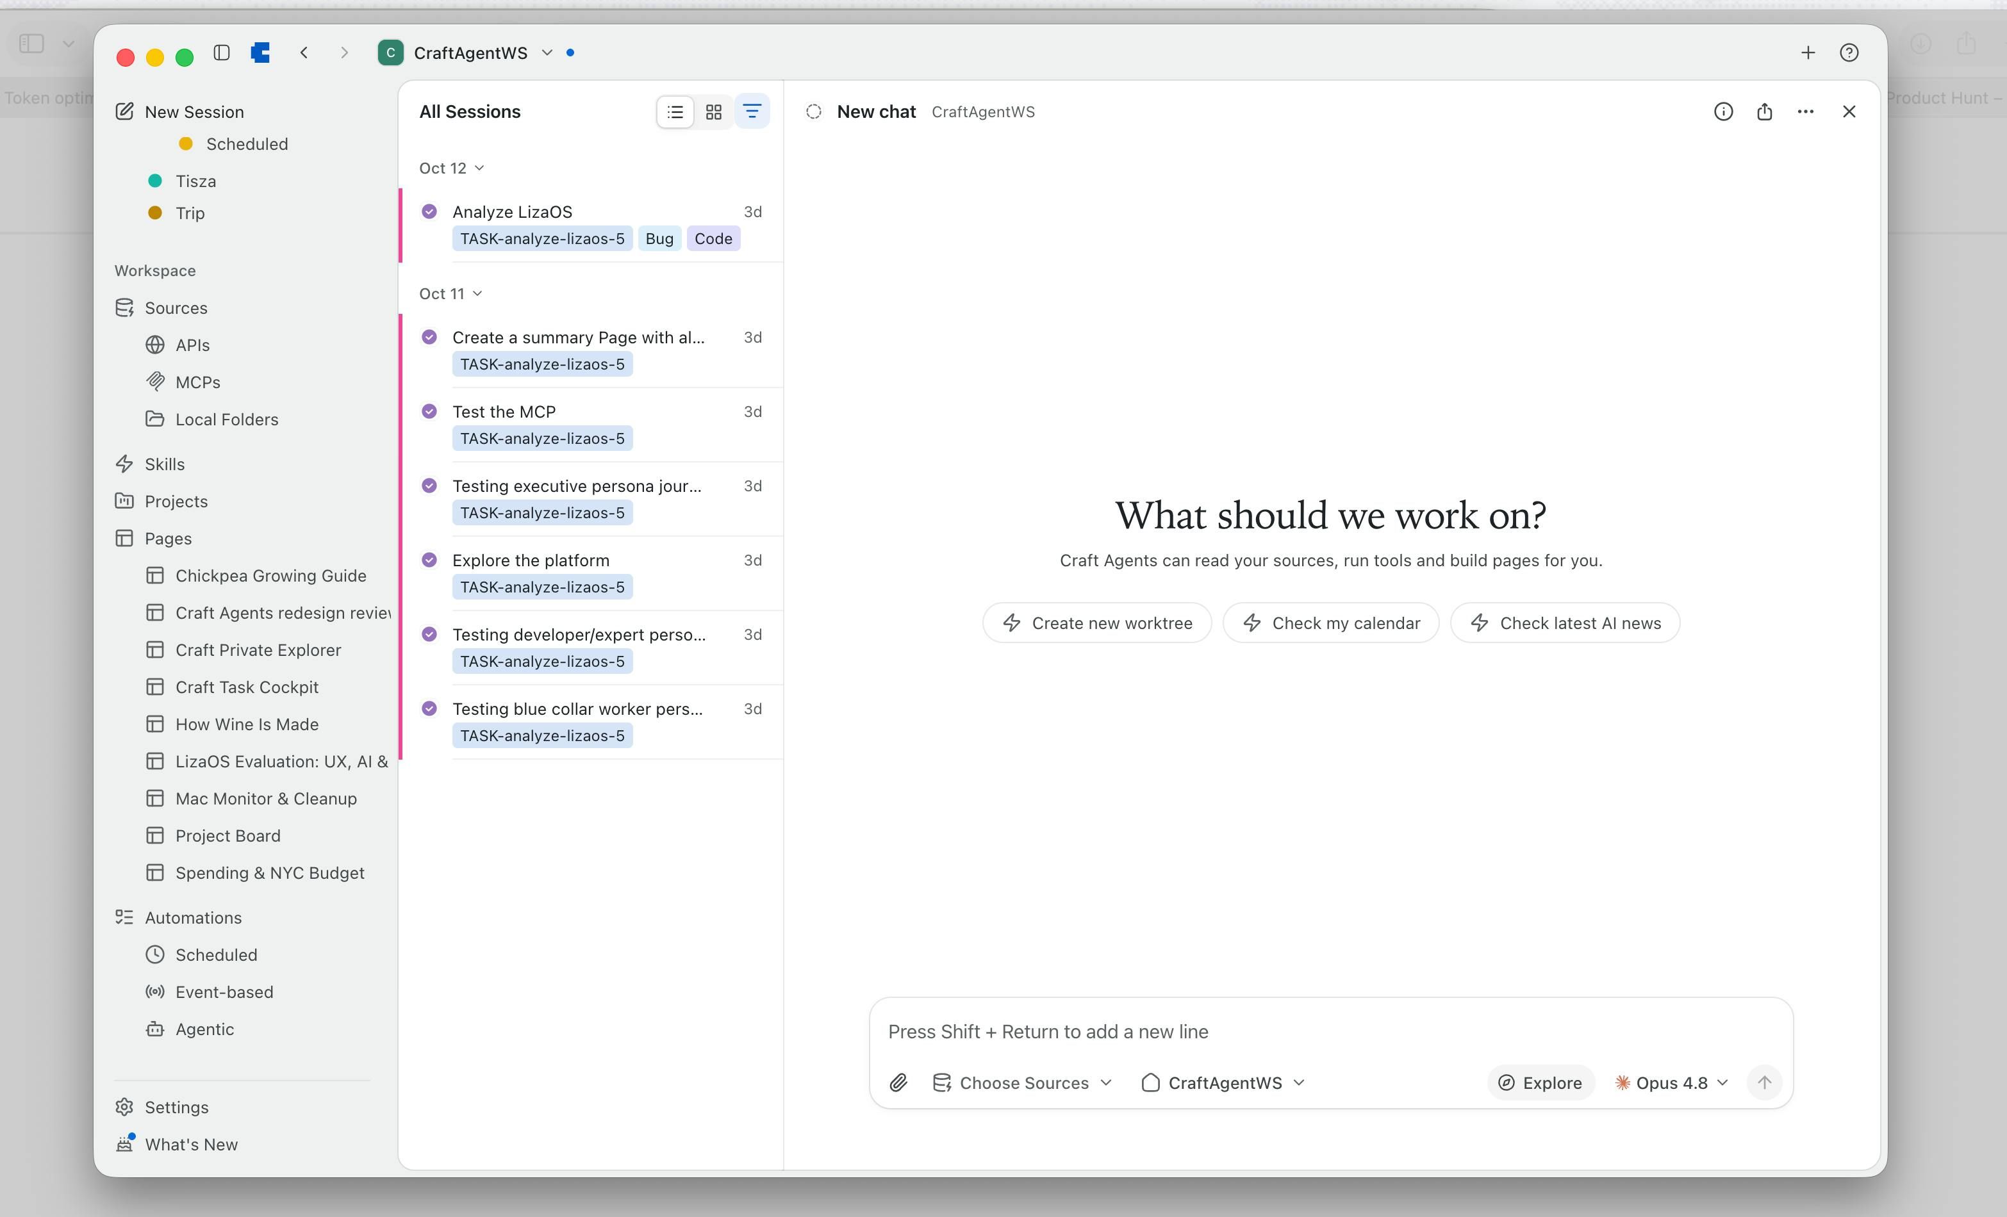The height and width of the screenshot is (1217, 2007).
Task: Select the teal Tisza label dot
Action: [x=155, y=180]
